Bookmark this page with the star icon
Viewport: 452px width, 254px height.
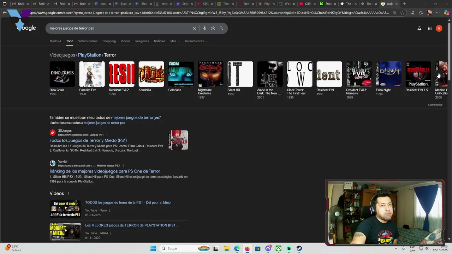403,13
